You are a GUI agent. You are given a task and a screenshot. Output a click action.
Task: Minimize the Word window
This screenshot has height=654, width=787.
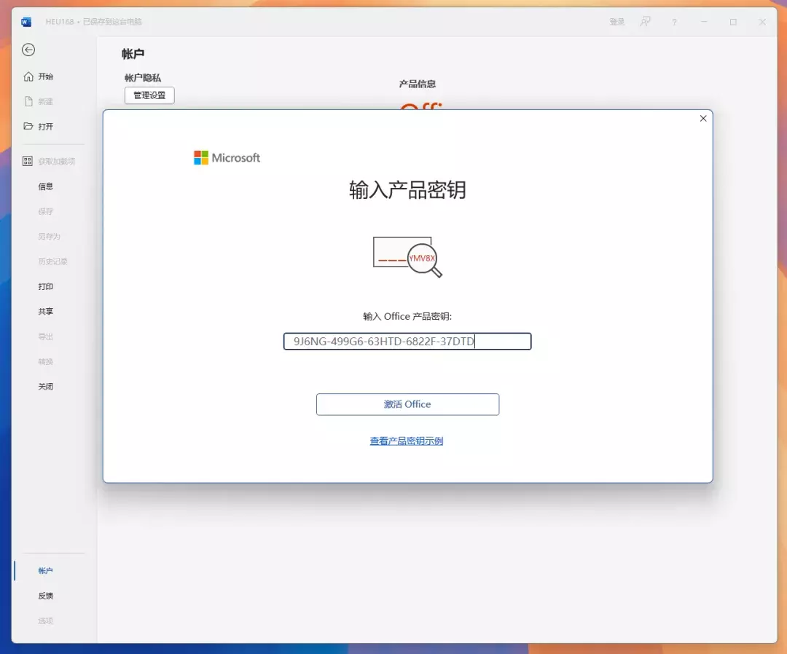tap(704, 22)
